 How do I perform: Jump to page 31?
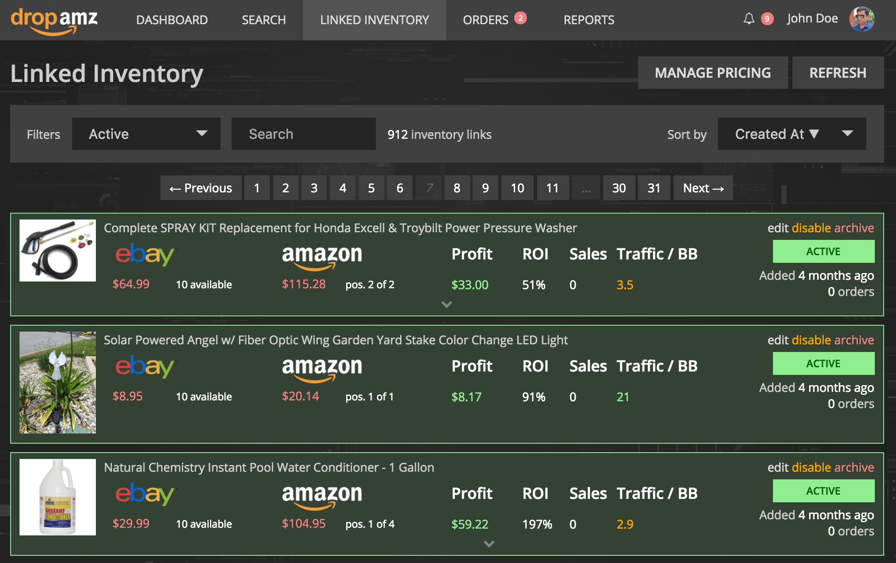pos(654,188)
